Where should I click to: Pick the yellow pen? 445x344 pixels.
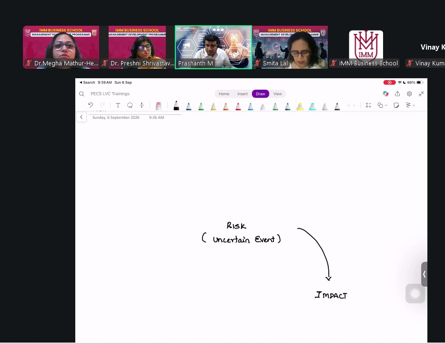(x=213, y=106)
